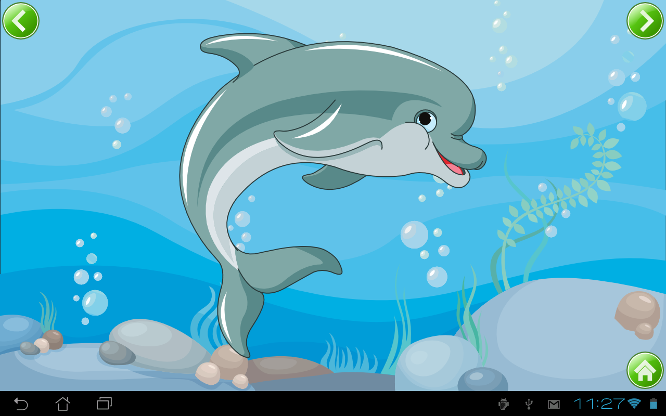Tap the 11:27 clock in the status bar
Image resolution: width=666 pixels, height=416 pixels.
599,404
